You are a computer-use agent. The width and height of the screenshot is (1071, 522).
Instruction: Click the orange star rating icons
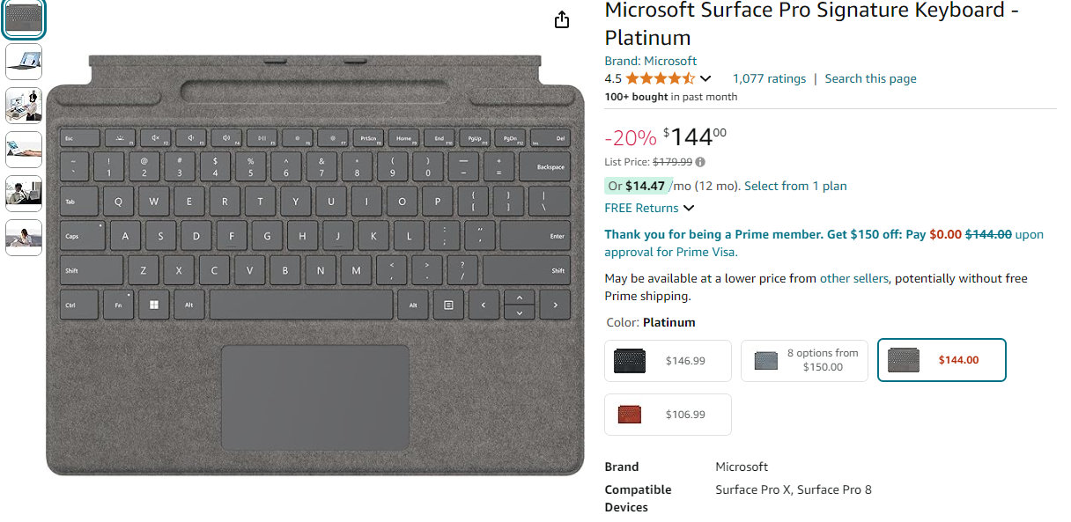[x=660, y=78]
